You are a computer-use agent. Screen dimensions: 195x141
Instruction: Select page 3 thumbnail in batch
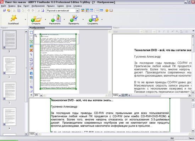point(10,91)
